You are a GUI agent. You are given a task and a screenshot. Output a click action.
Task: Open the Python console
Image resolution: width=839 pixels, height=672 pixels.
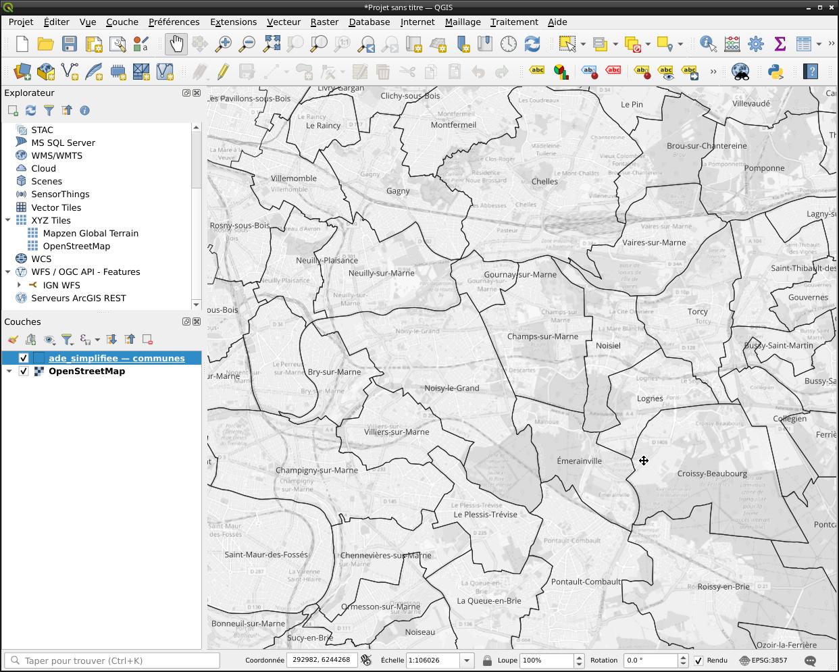tap(775, 72)
